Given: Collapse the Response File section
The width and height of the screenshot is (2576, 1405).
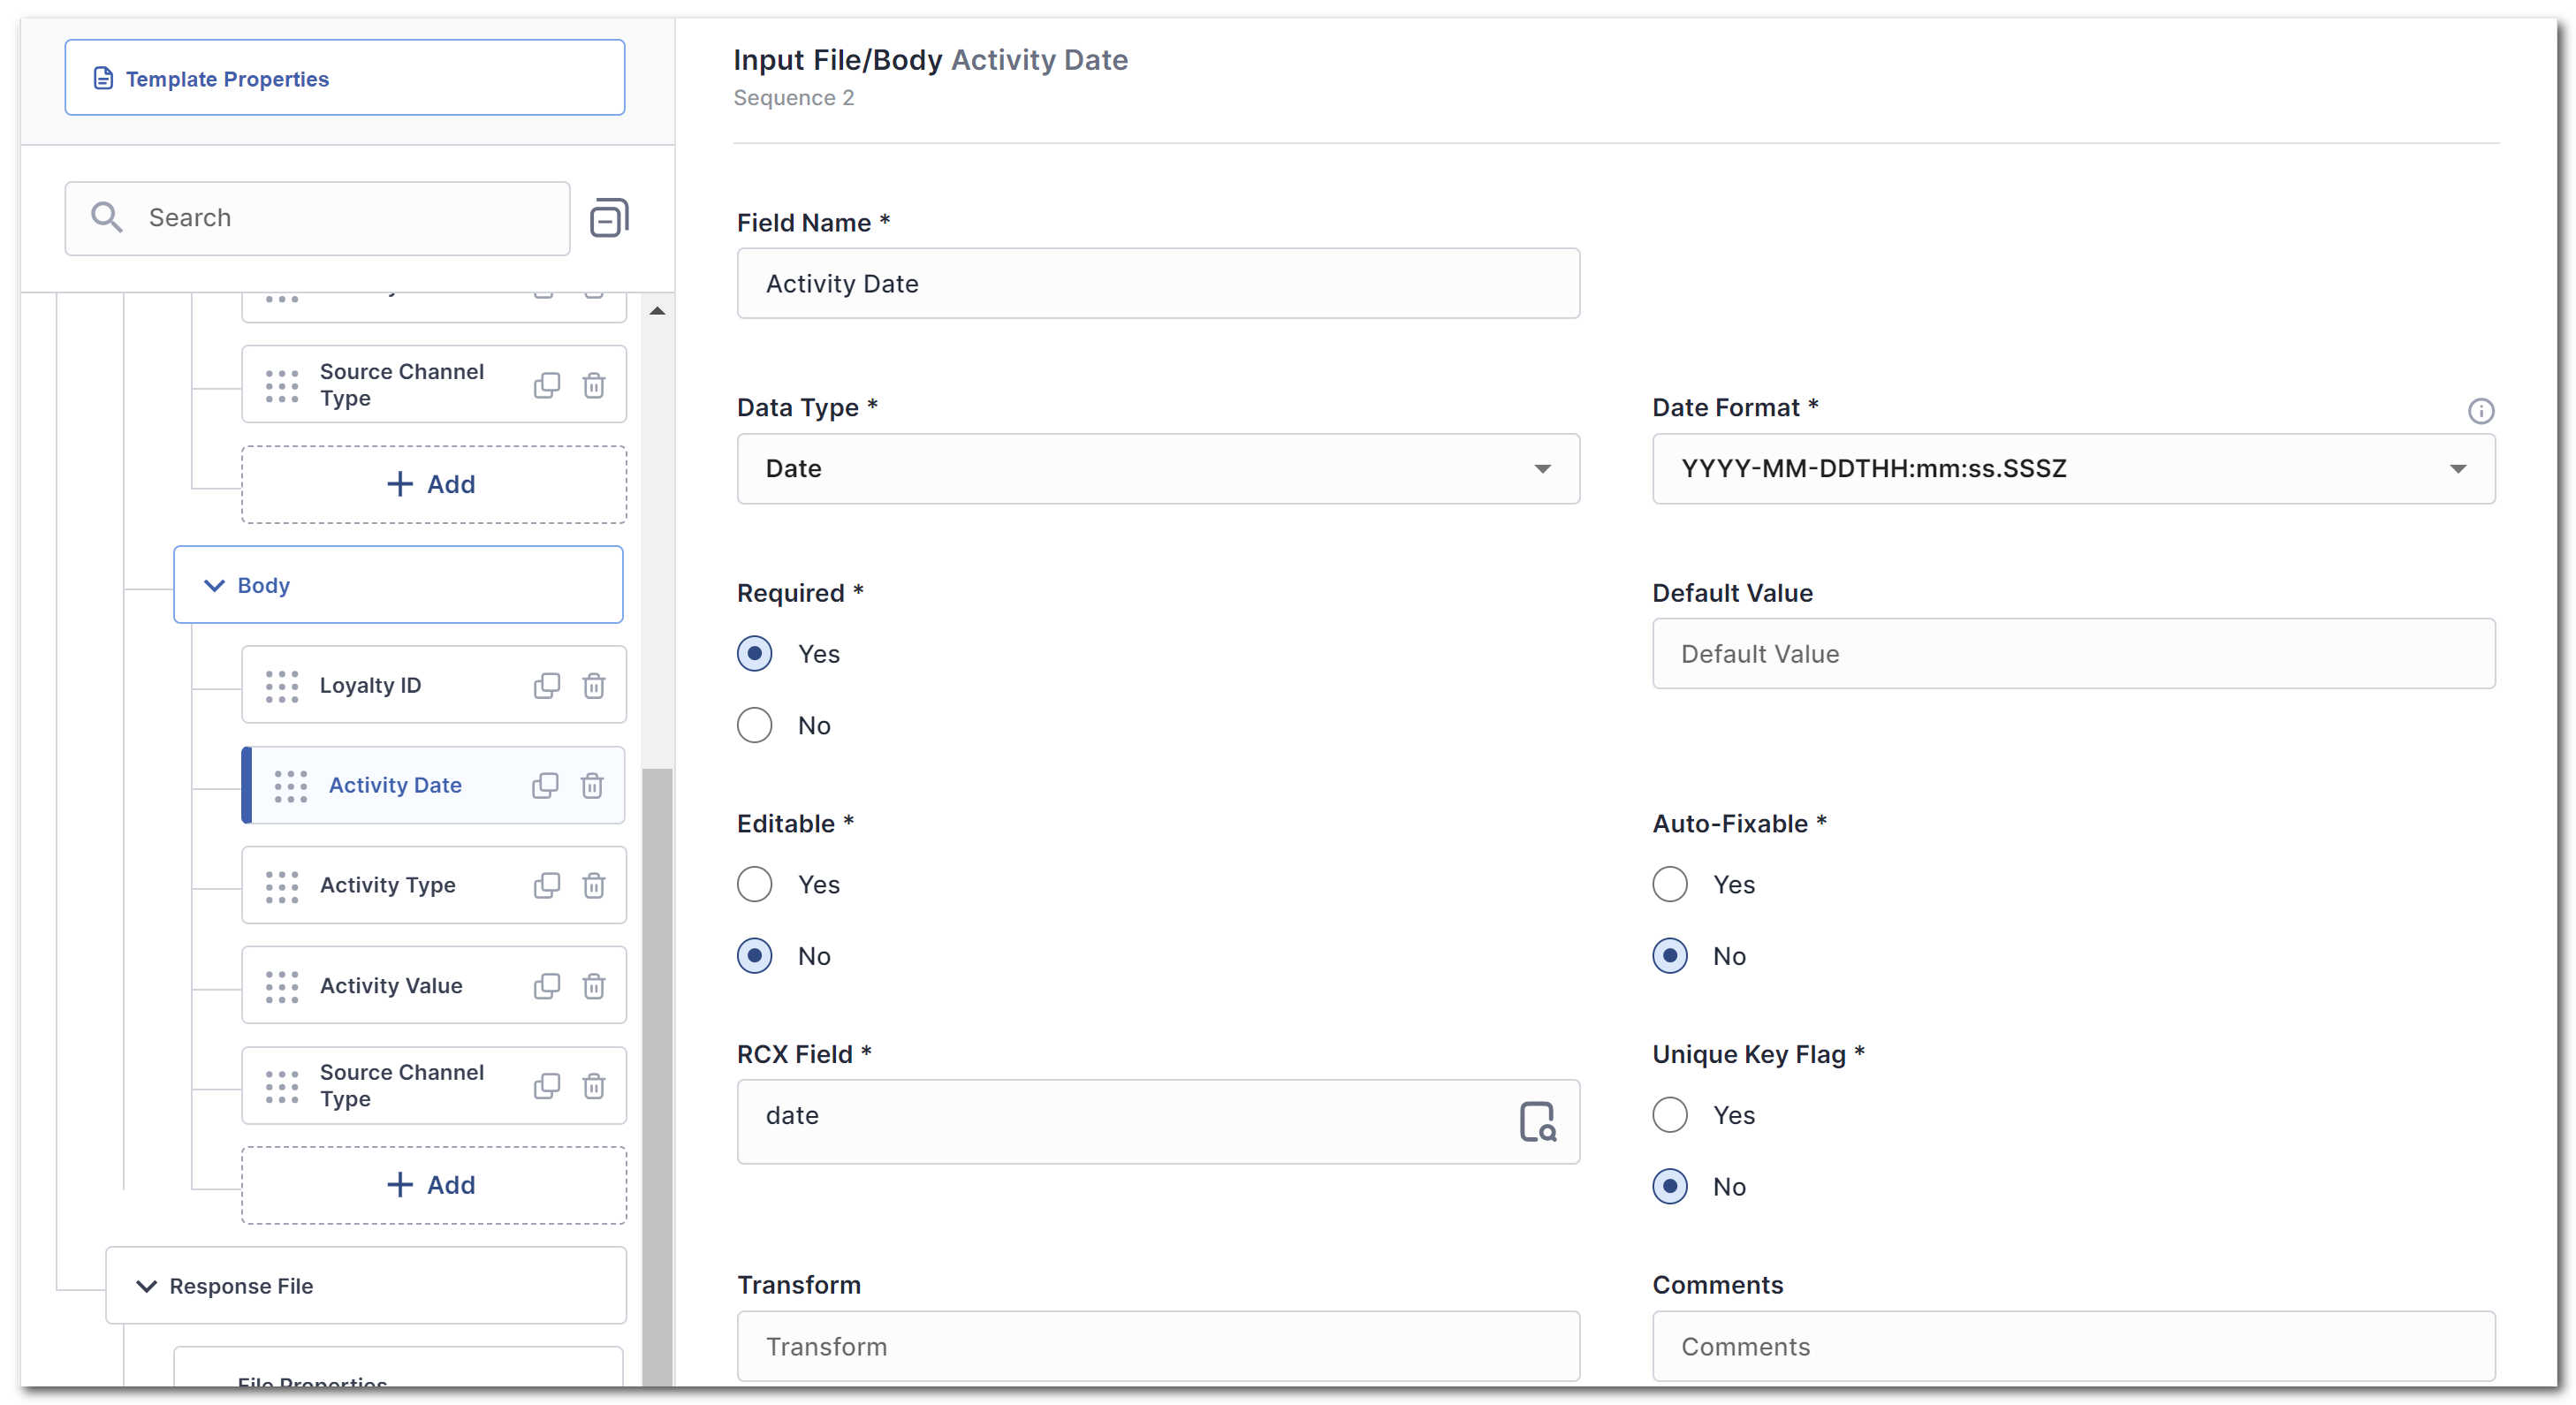Looking at the screenshot, I should click(x=146, y=1286).
